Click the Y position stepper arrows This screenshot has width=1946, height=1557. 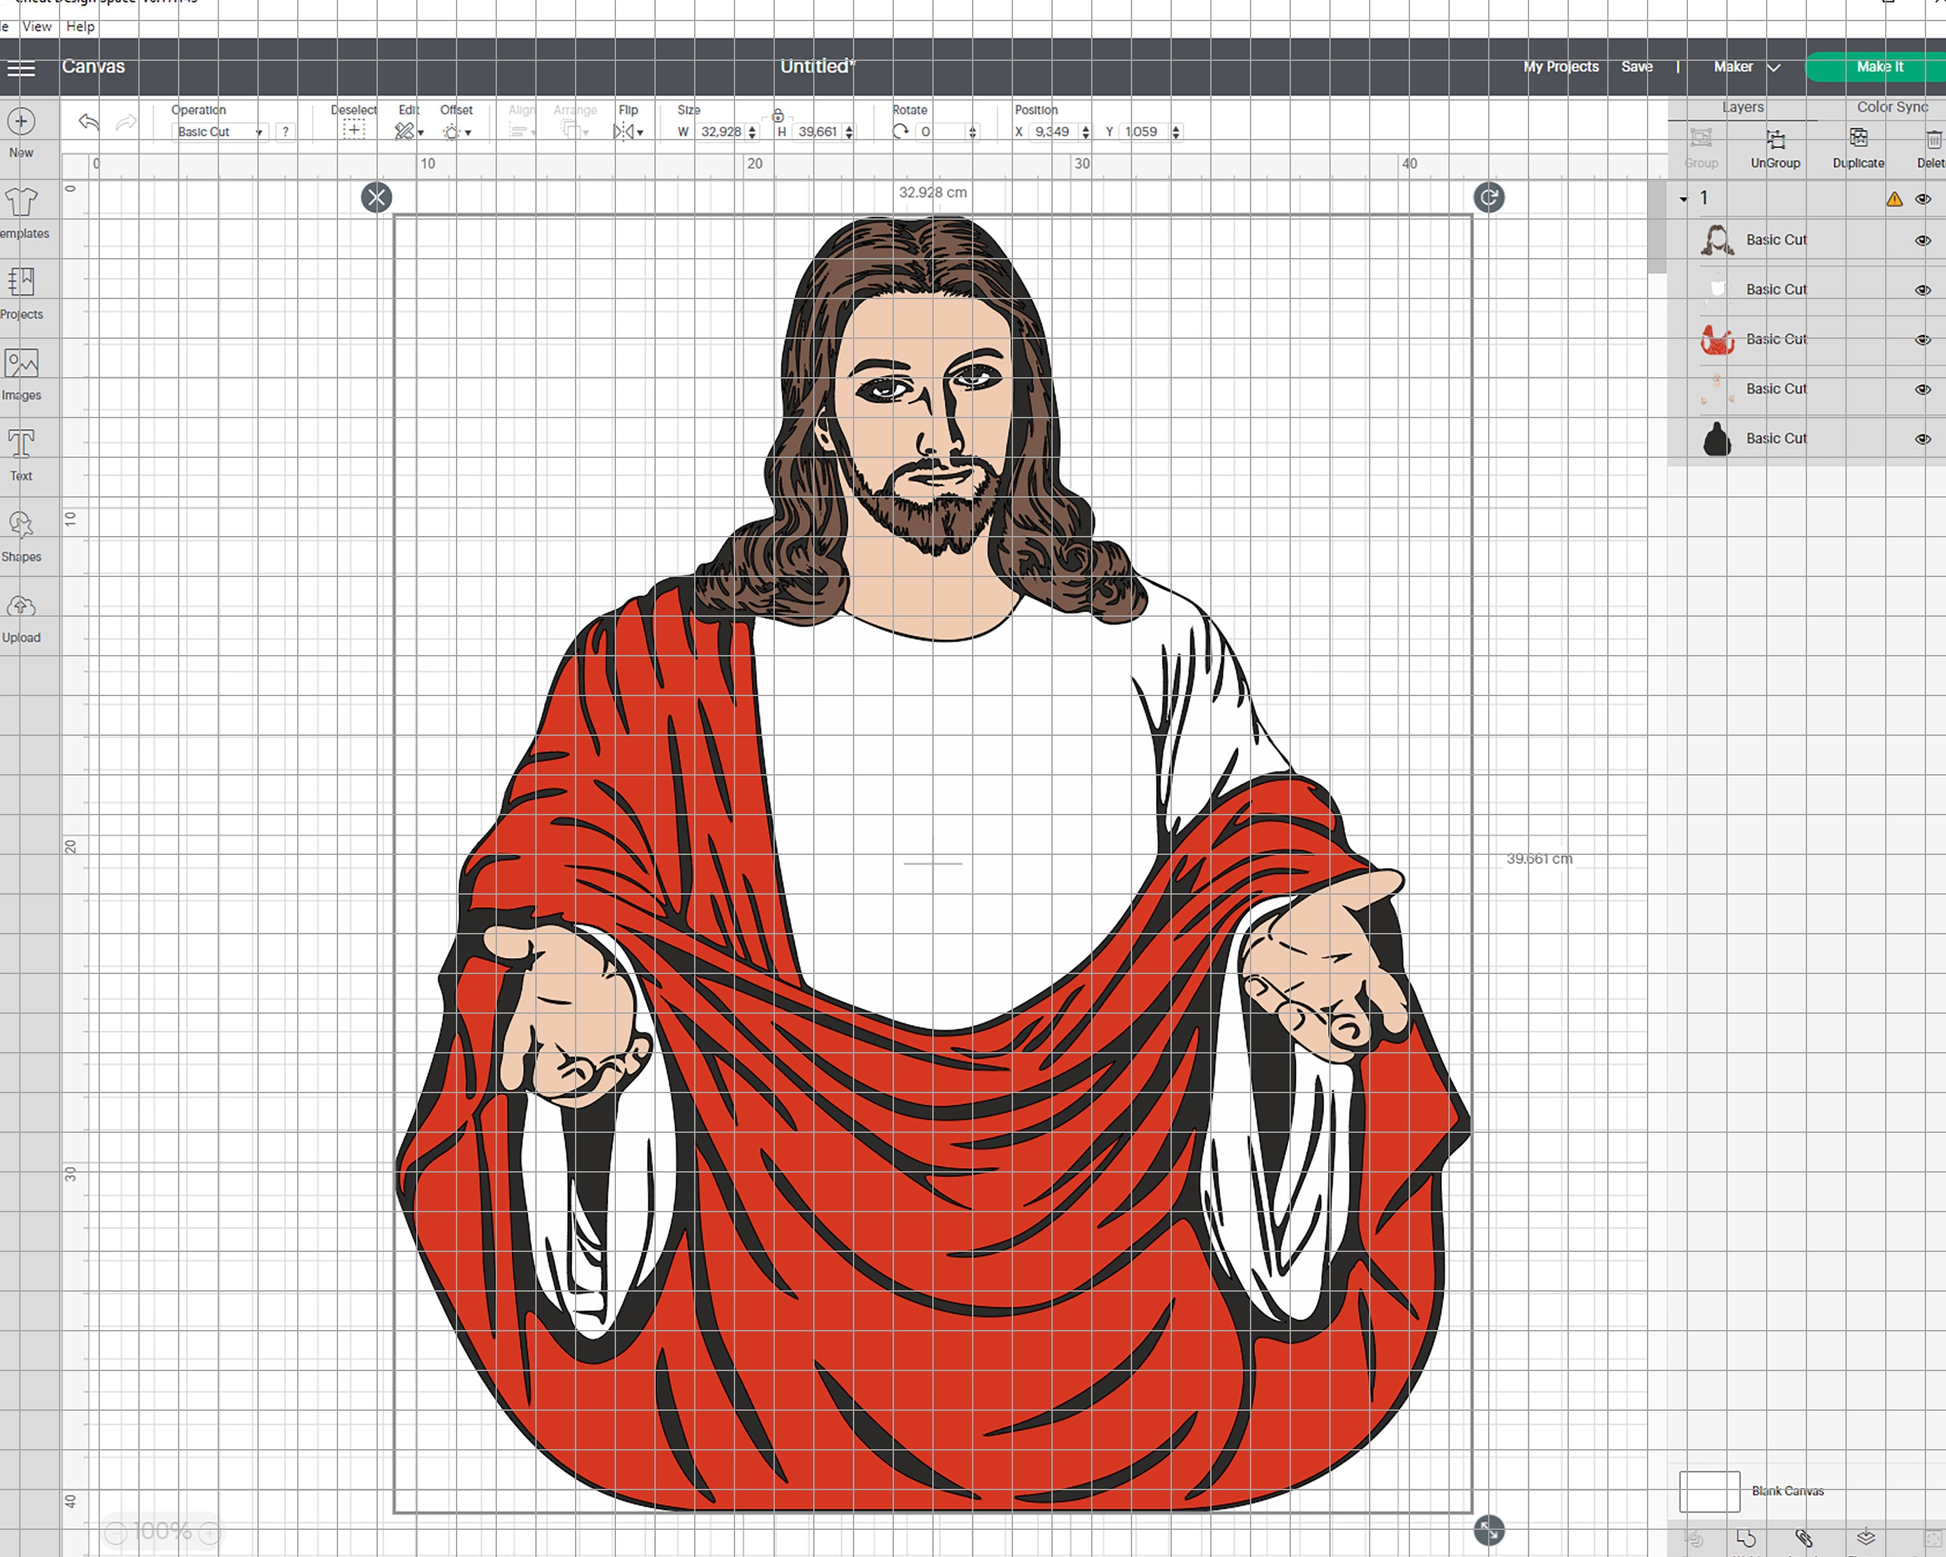pos(1176,132)
